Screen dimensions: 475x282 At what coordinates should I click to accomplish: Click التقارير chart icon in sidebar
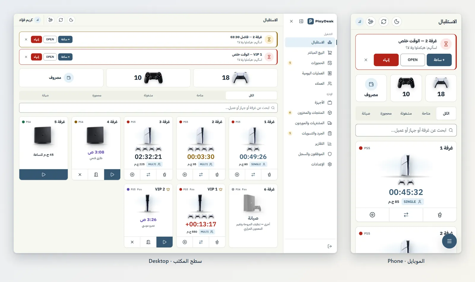330,144
